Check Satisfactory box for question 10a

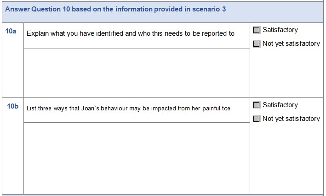click(x=257, y=30)
